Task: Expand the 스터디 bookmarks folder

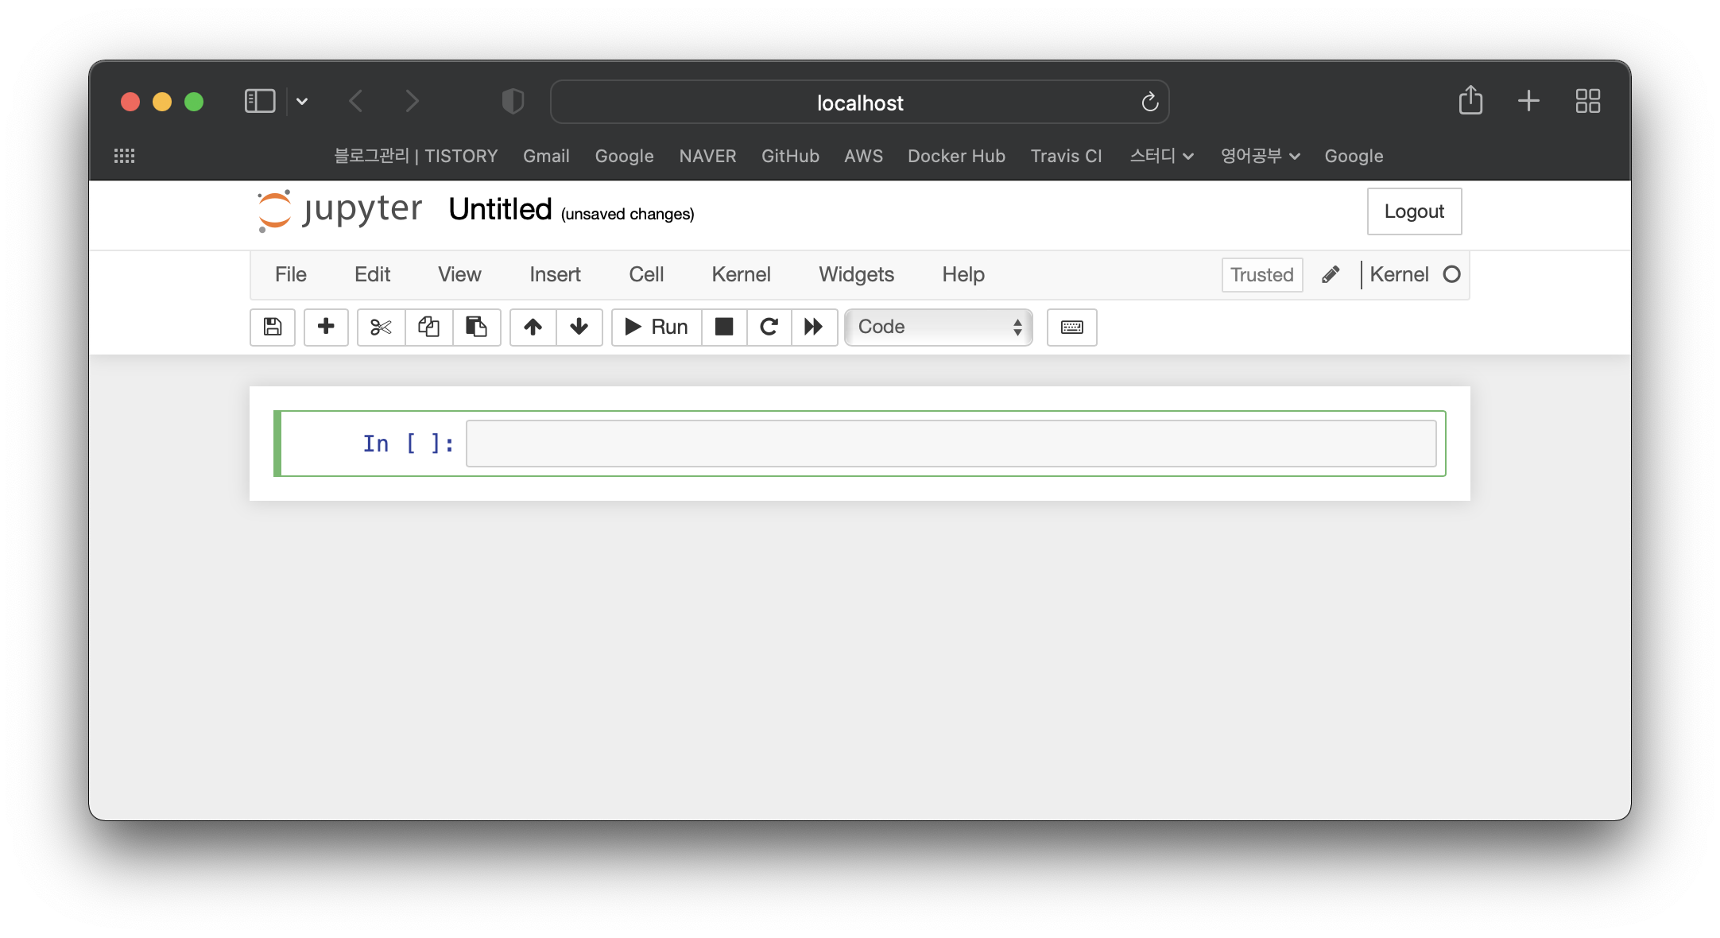Action: (1161, 156)
